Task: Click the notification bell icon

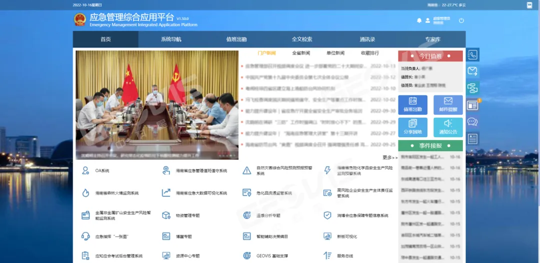Action: [x=419, y=20]
